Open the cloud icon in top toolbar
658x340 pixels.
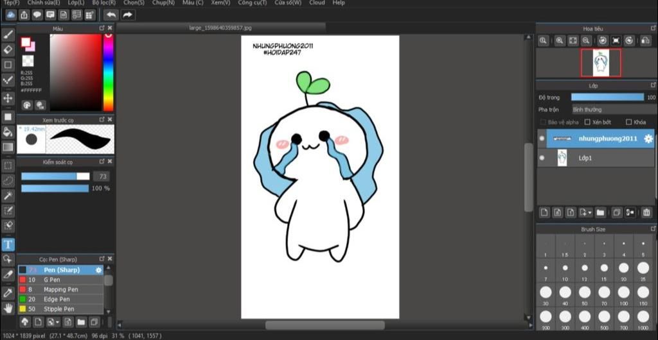coord(11,15)
